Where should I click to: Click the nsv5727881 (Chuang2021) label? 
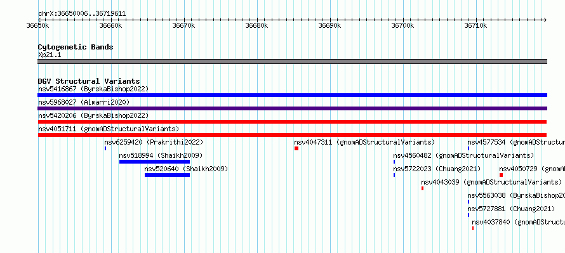pyautogui.click(x=511, y=209)
